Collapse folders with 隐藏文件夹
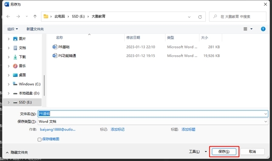The width and height of the screenshot is (272, 161). [17, 153]
